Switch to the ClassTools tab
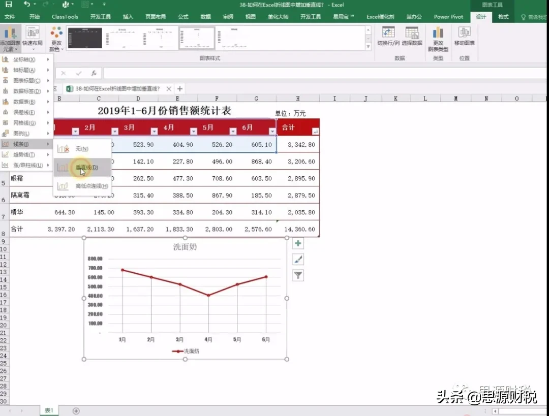Image resolution: width=549 pixels, height=416 pixels. point(65,17)
